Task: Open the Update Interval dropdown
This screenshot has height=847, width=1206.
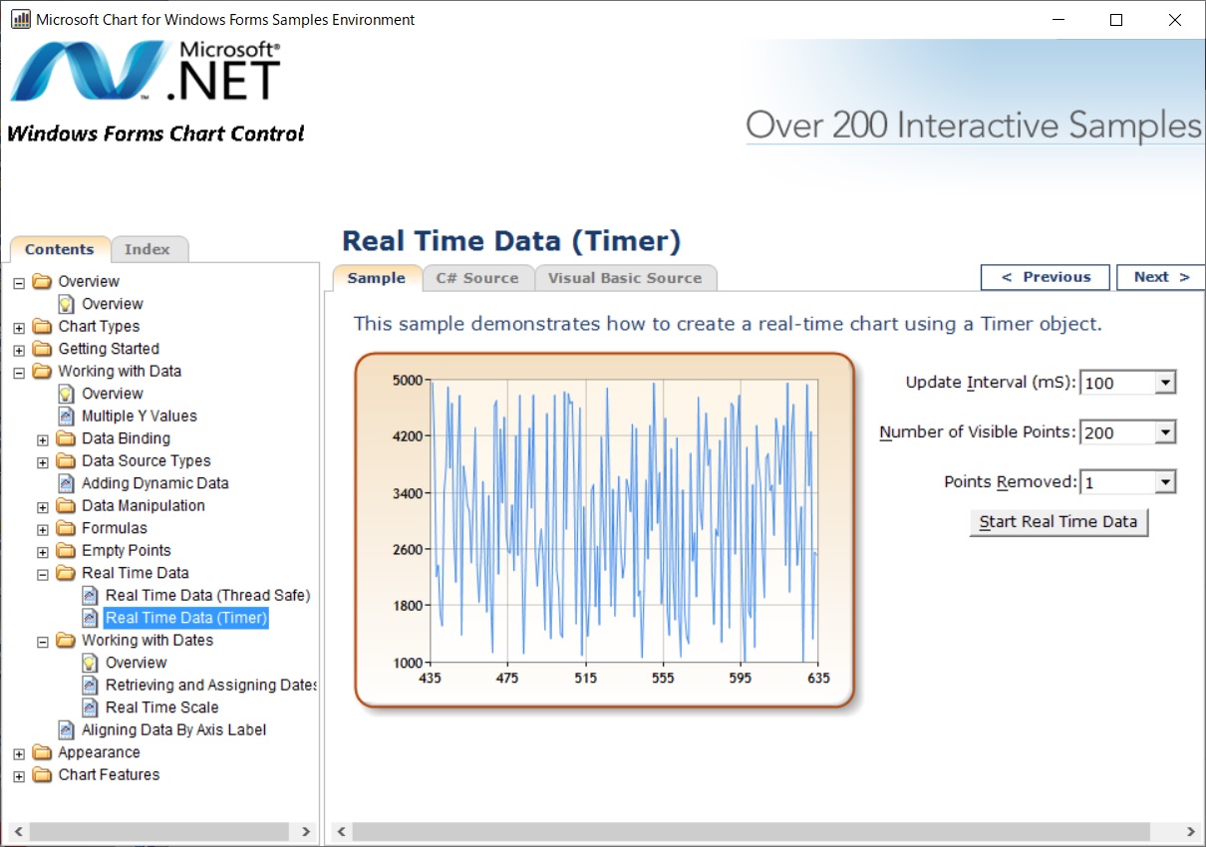Action: coord(1164,383)
